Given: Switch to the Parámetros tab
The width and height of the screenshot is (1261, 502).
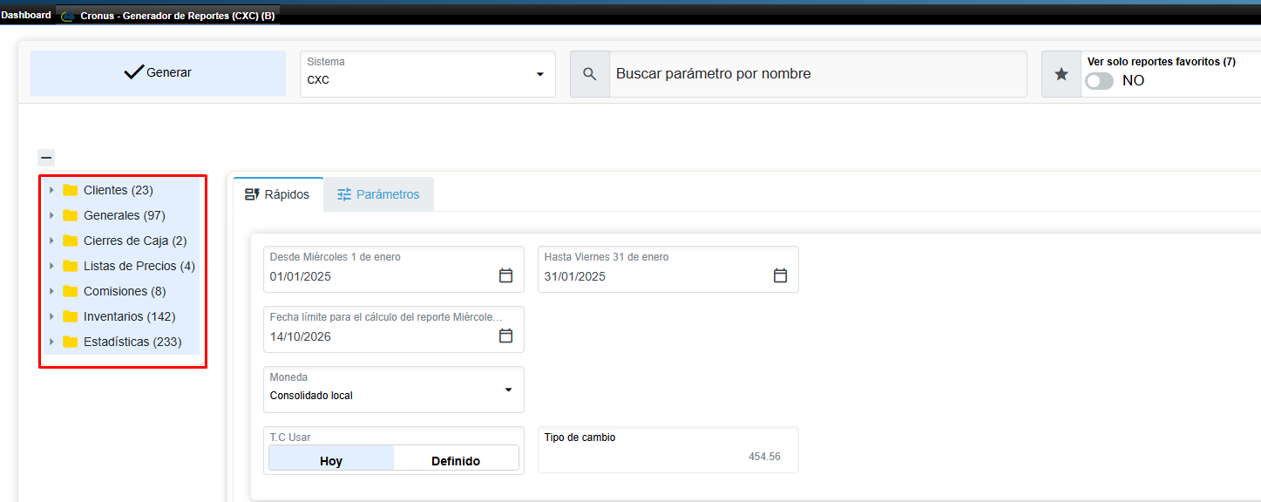Looking at the screenshot, I should coord(379,194).
